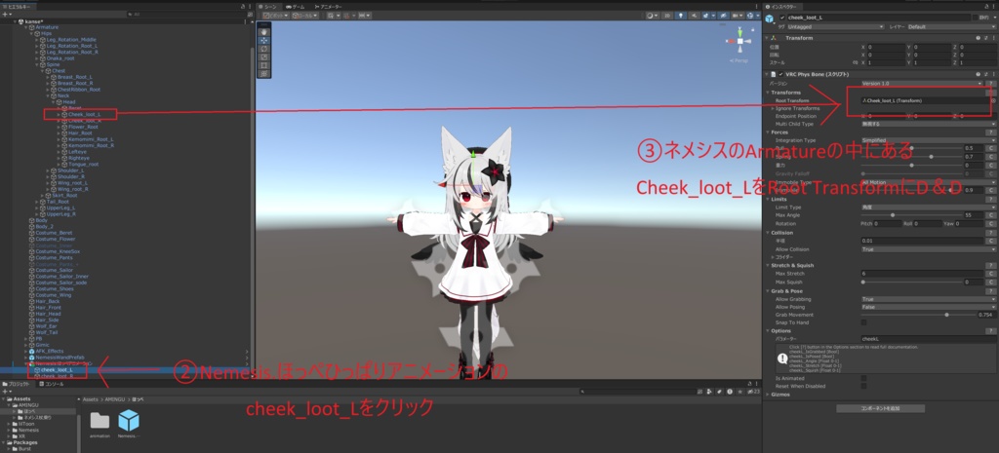Expand Leg_Rotation_Middle in hierarchy
Image resolution: width=999 pixels, height=453 pixels.
(37, 39)
